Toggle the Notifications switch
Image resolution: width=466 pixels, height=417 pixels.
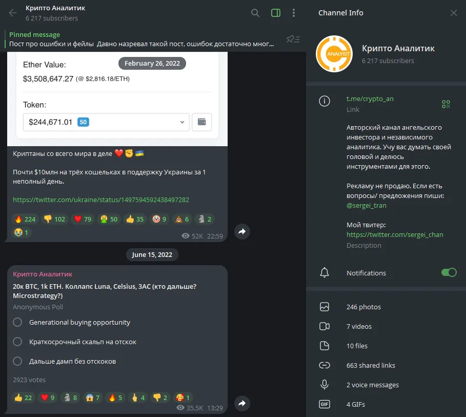(x=449, y=273)
